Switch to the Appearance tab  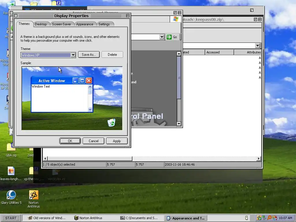pyautogui.click(x=85, y=24)
